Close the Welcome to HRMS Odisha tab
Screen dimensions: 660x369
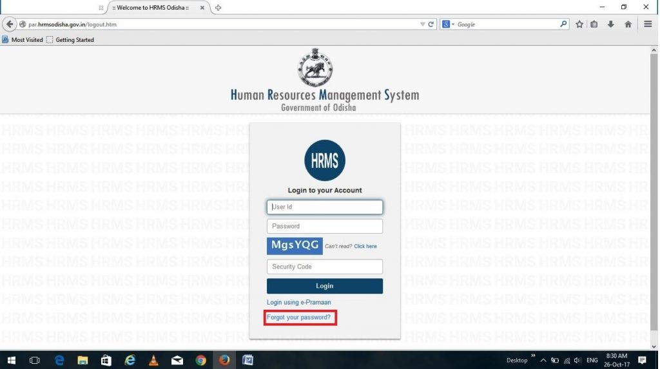pyautogui.click(x=202, y=8)
